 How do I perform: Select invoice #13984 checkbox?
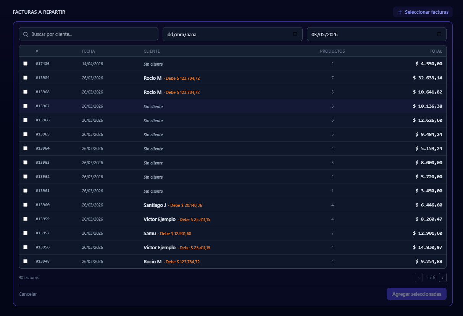25,77
